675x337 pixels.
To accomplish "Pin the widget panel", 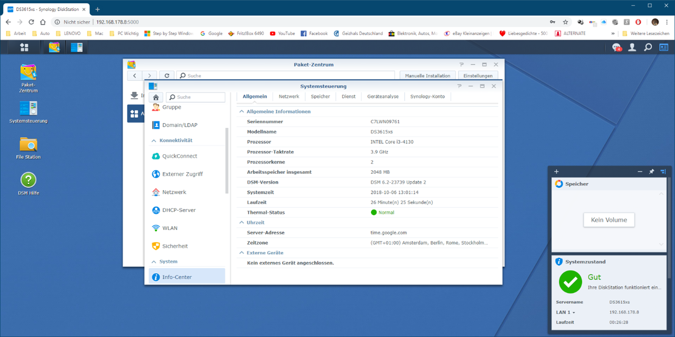I will point(652,171).
